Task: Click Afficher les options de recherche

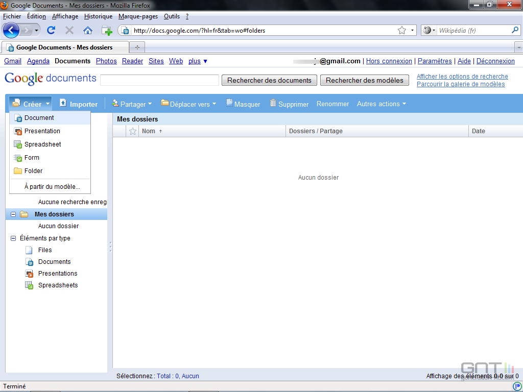Action: coord(462,77)
